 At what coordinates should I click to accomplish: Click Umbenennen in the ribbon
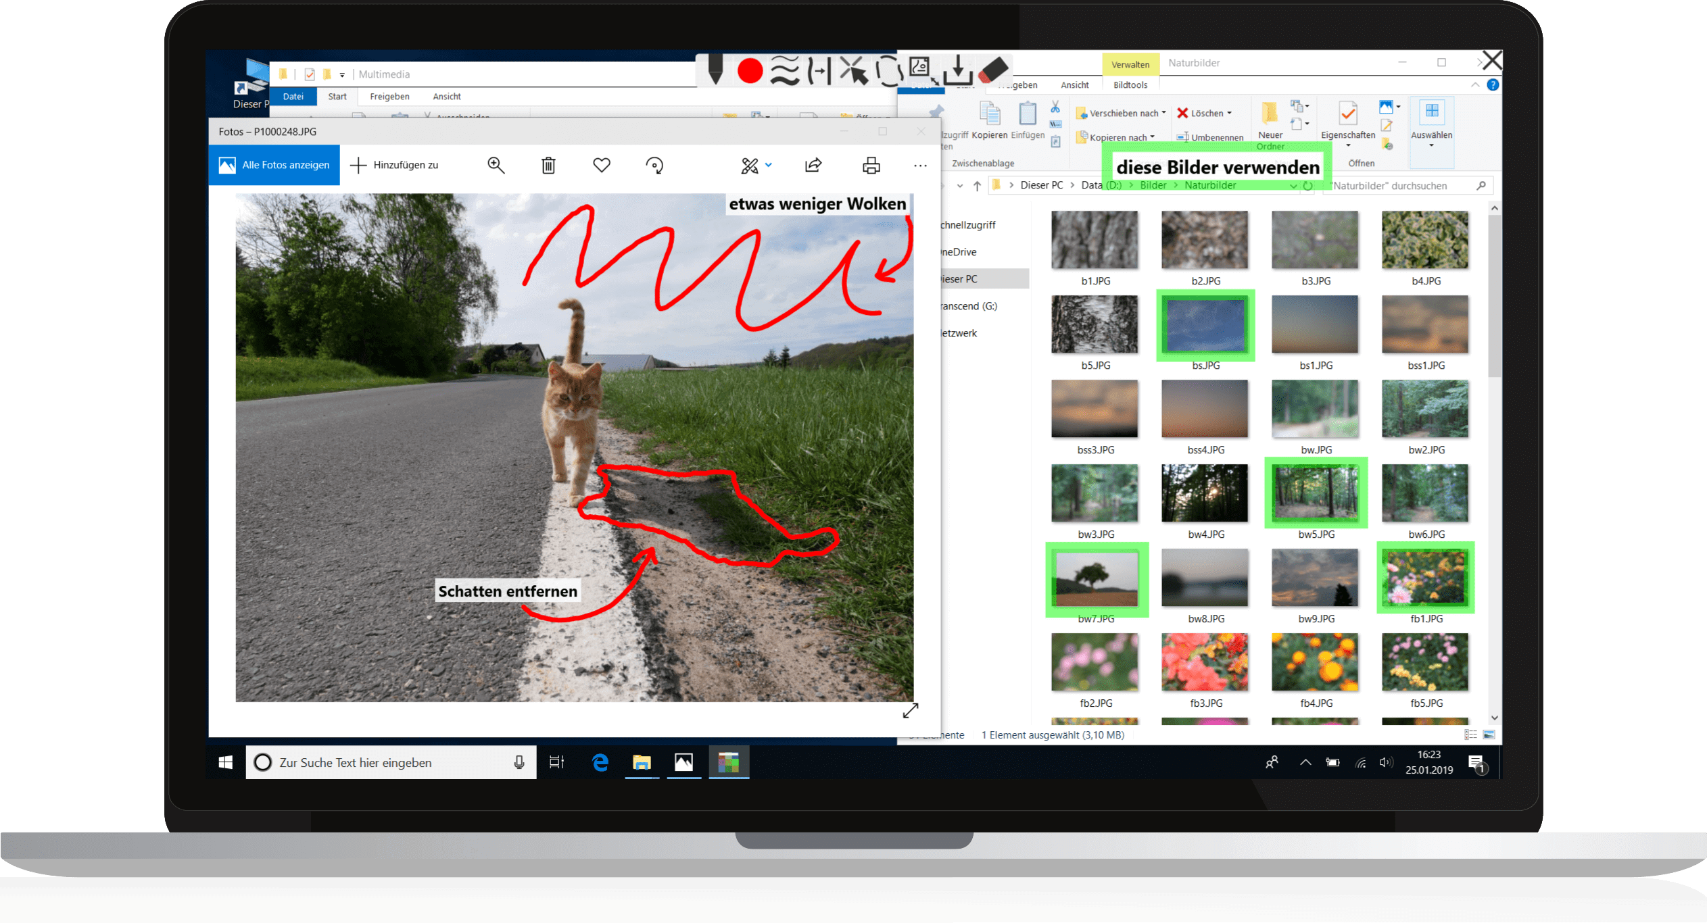1210,137
